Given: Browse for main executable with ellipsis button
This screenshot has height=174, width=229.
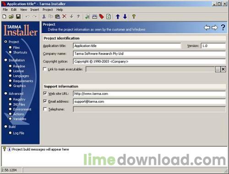Looking at the screenshot, I should point(218,69).
